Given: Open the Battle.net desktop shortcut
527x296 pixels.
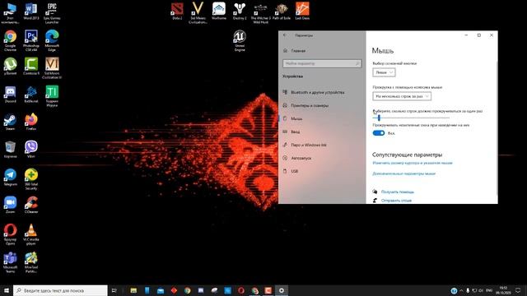Looking at the screenshot, I should pyautogui.click(x=31, y=95).
